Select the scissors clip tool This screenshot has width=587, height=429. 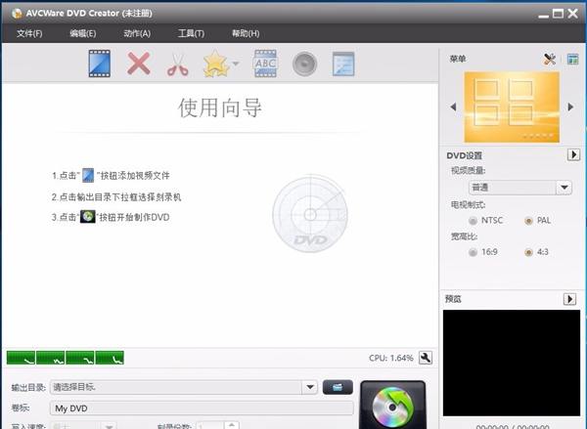177,64
